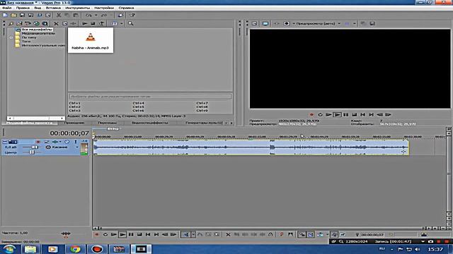Adjust the playback rate slider near Частота
The width and height of the screenshot is (453, 254).
[x=66, y=234]
